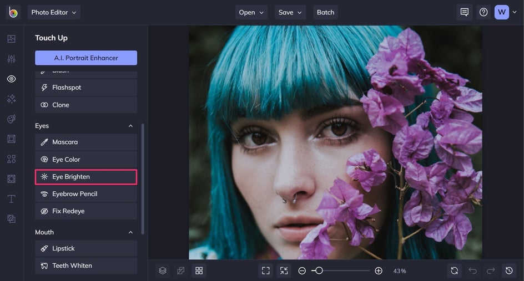This screenshot has width=524, height=281.
Task: Zoom out with the minus icon
Action: (302, 271)
